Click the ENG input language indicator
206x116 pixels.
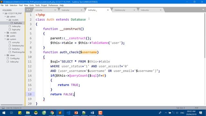click(x=182, y=113)
